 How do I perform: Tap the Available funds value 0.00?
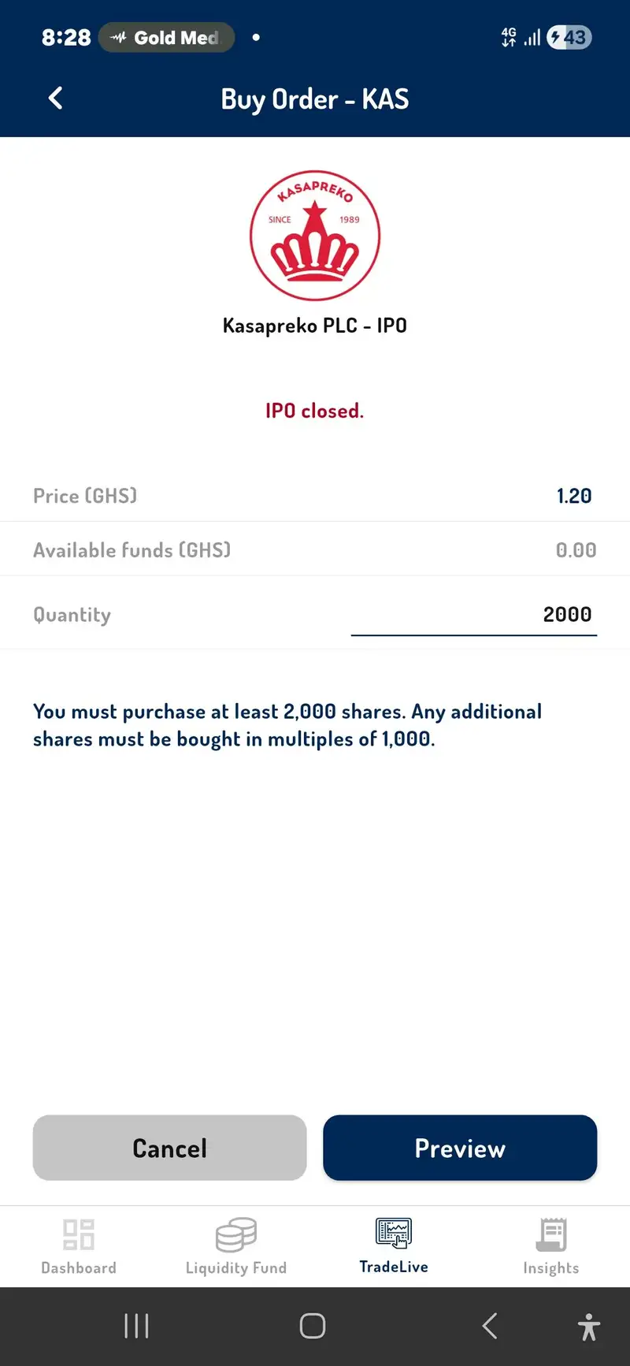576,550
